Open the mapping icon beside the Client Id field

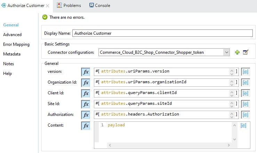click(x=246, y=93)
